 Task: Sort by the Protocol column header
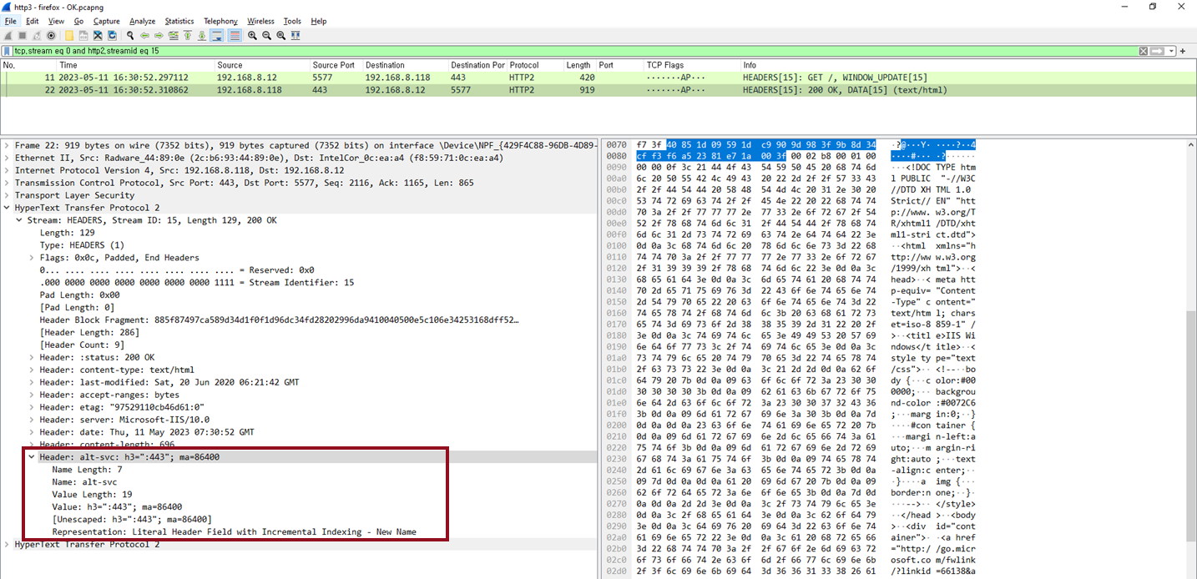(535, 65)
